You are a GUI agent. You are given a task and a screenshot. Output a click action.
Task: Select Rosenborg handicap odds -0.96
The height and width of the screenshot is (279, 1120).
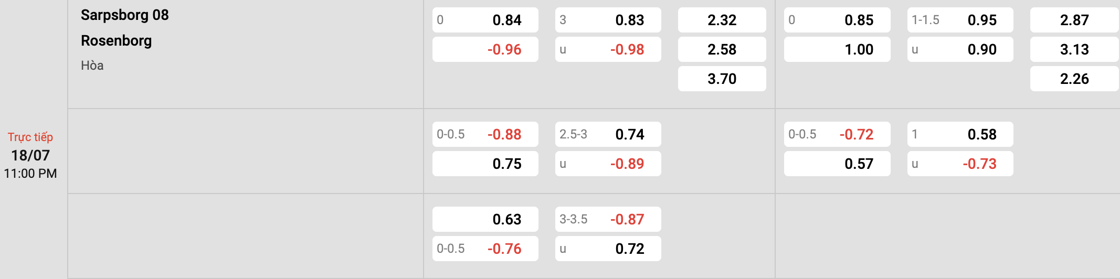tap(485, 49)
